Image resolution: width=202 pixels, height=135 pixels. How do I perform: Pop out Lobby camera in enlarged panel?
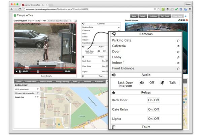click(178, 57)
